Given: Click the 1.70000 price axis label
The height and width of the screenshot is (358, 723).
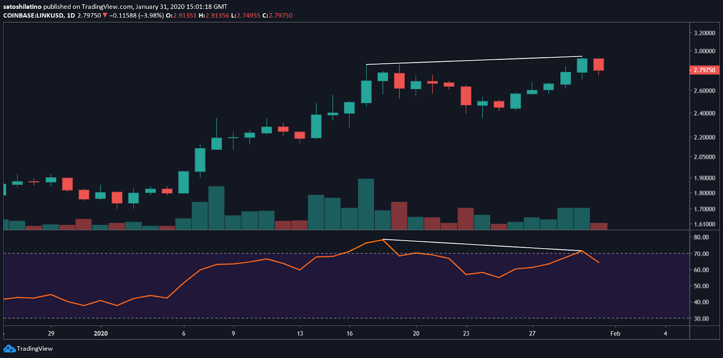Looking at the screenshot, I should pos(704,209).
